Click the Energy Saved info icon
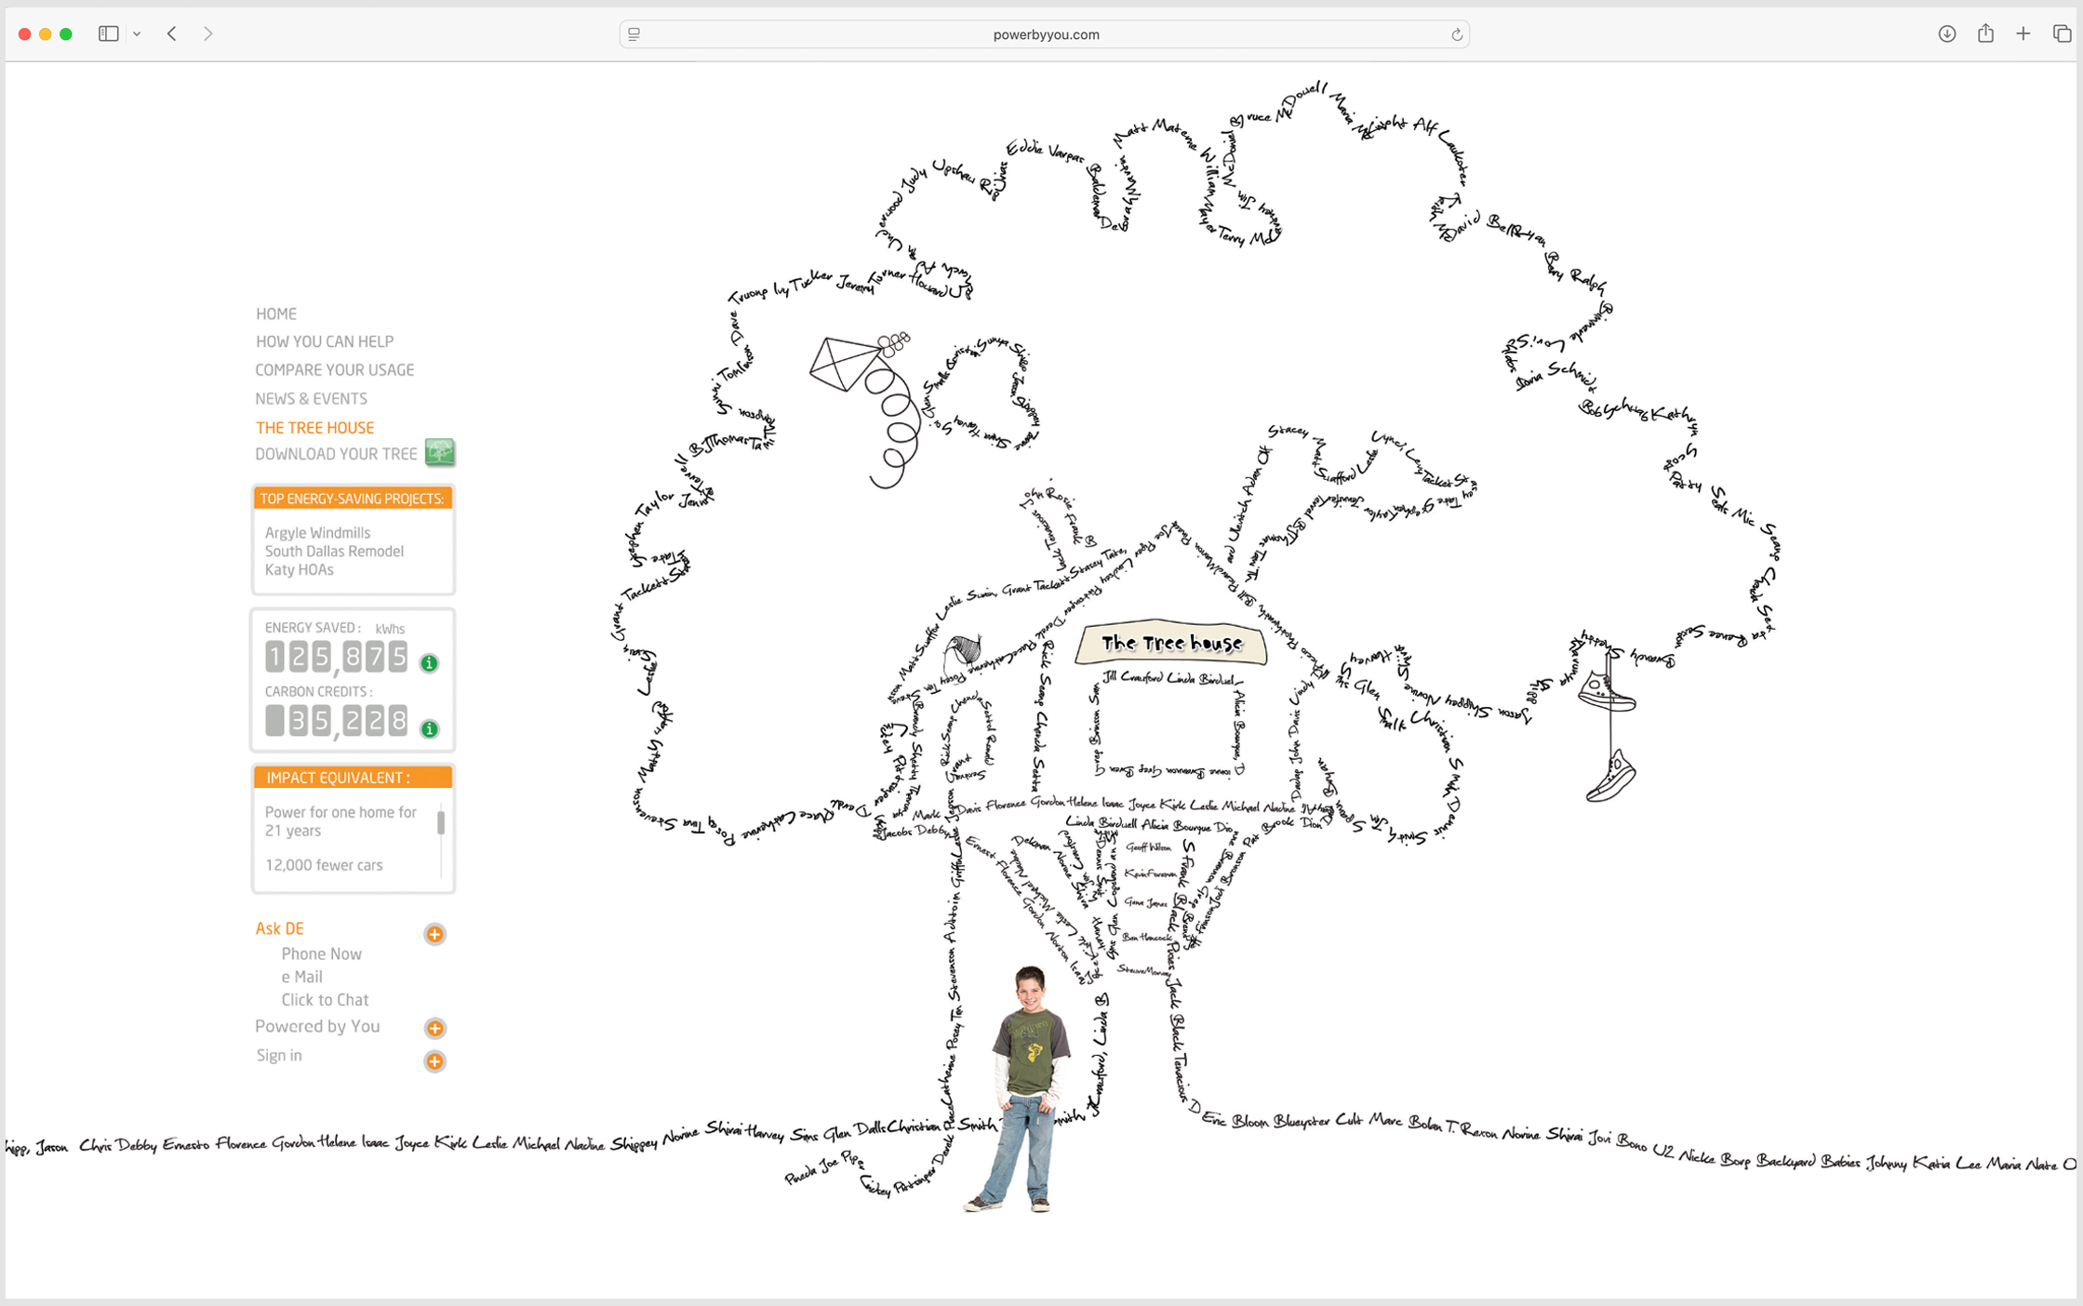 tap(429, 663)
